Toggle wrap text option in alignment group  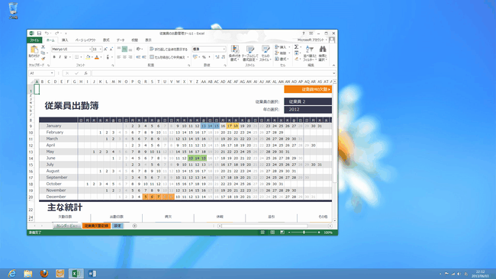(x=169, y=50)
